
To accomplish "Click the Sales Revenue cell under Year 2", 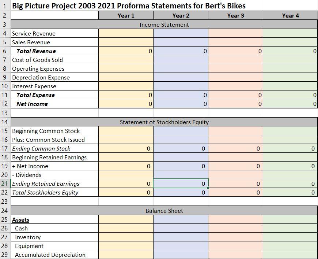I will [x=181, y=42].
